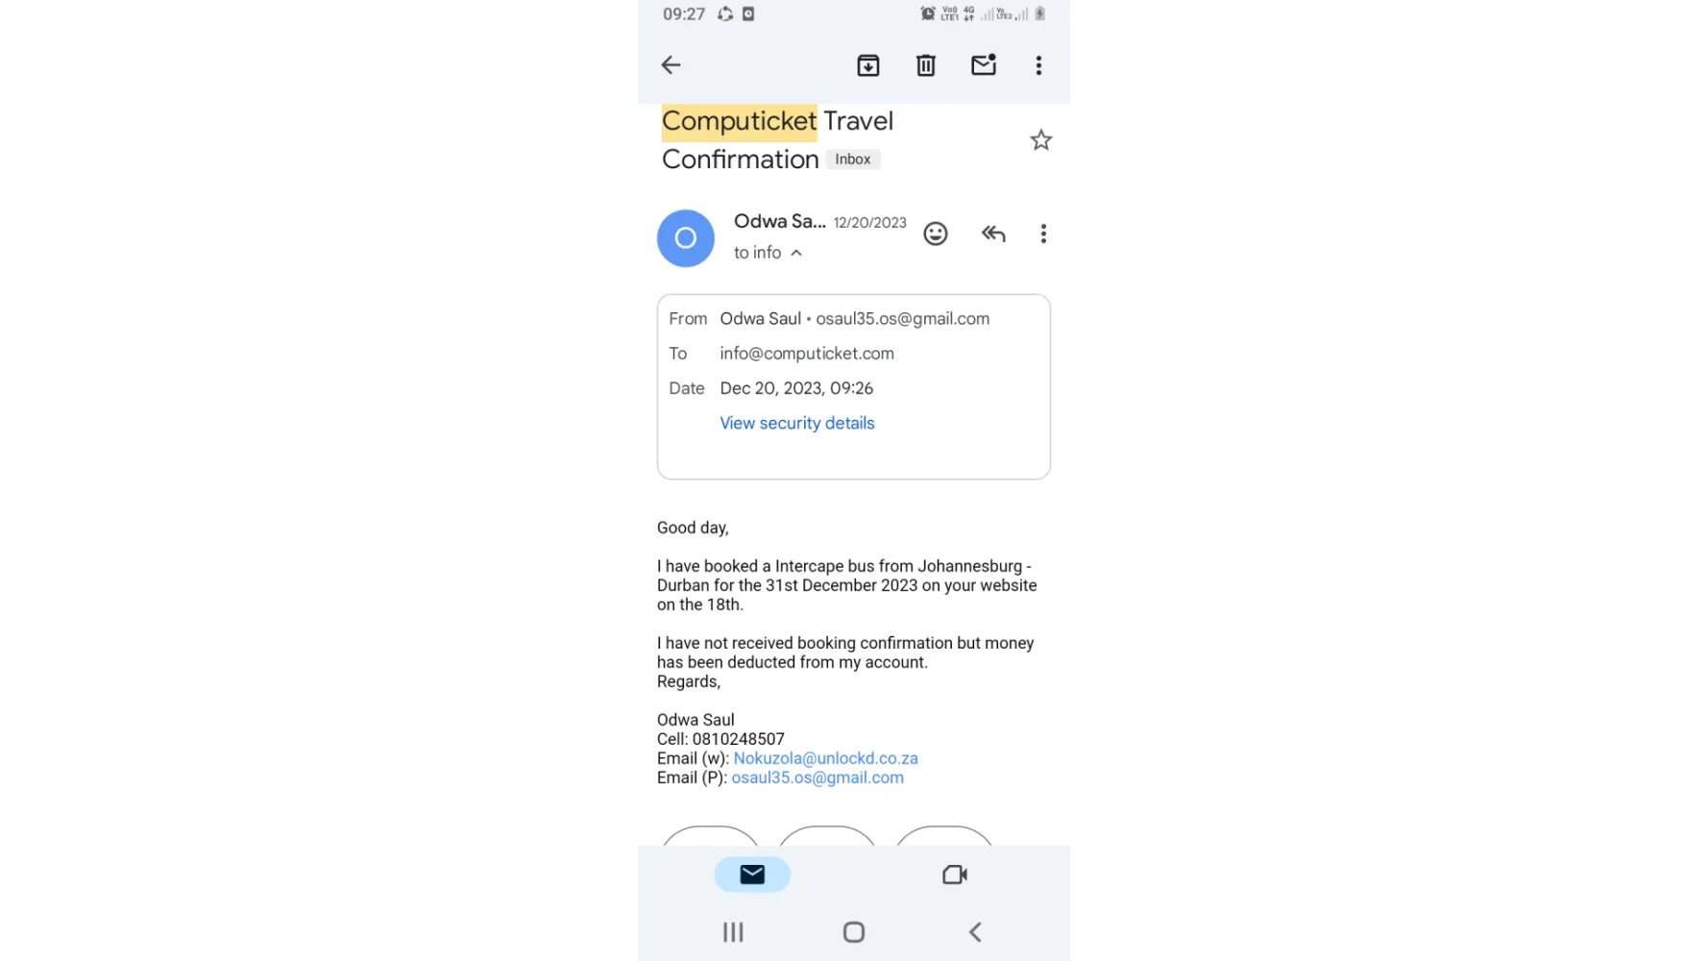Open View security details link
Image resolution: width=1708 pixels, height=961 pixels.
pos(797,423)
